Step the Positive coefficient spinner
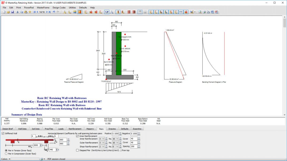This screenshot has height=161, width=287. tap(120, 134)
